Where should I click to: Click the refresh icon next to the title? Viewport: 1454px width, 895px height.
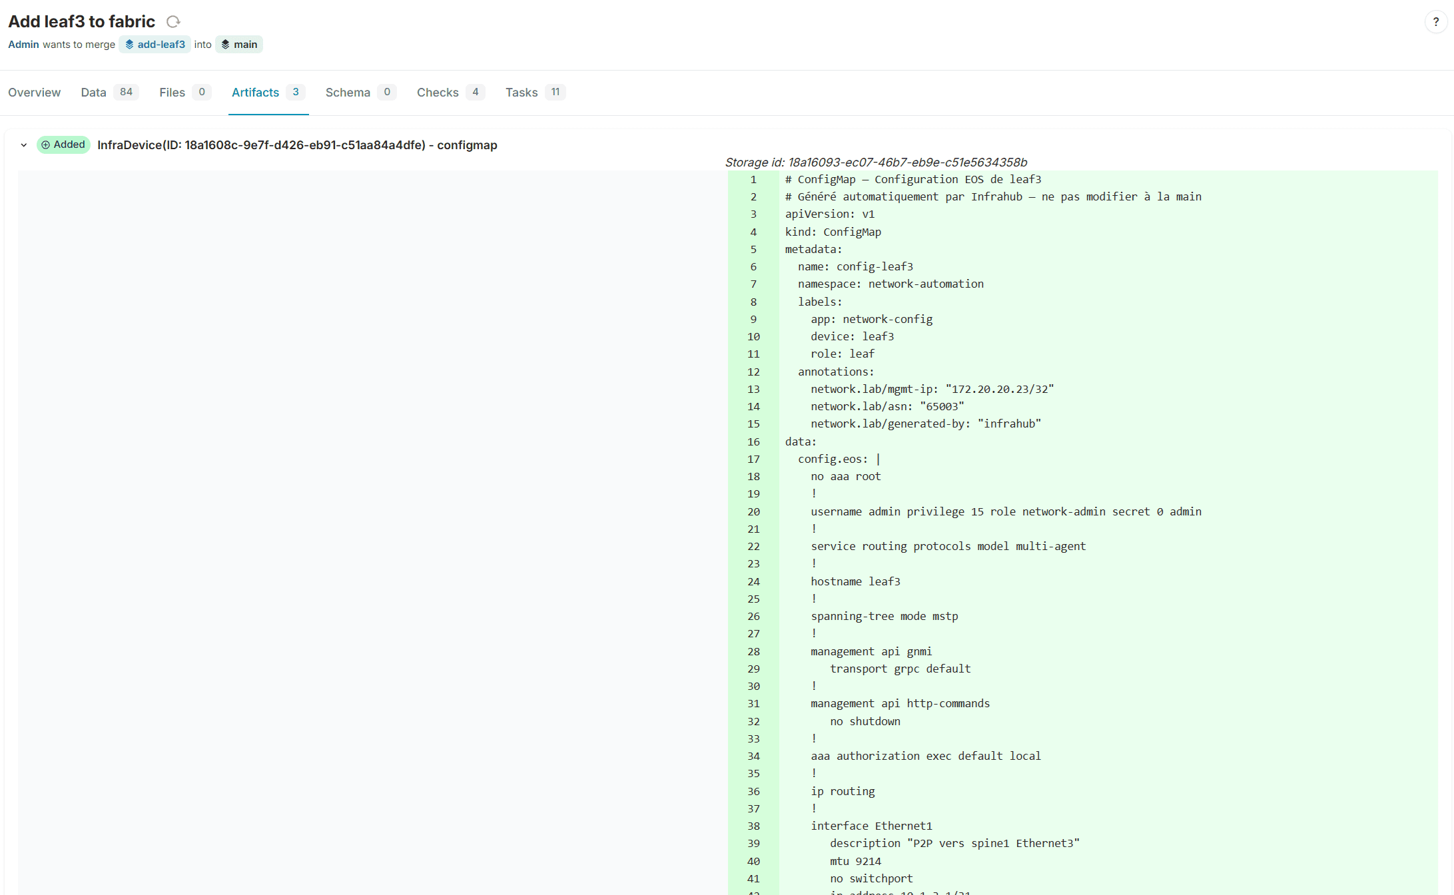point(173,21)
